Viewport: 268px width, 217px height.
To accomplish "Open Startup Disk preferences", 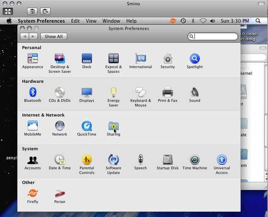I will click(x=168, y=162).
